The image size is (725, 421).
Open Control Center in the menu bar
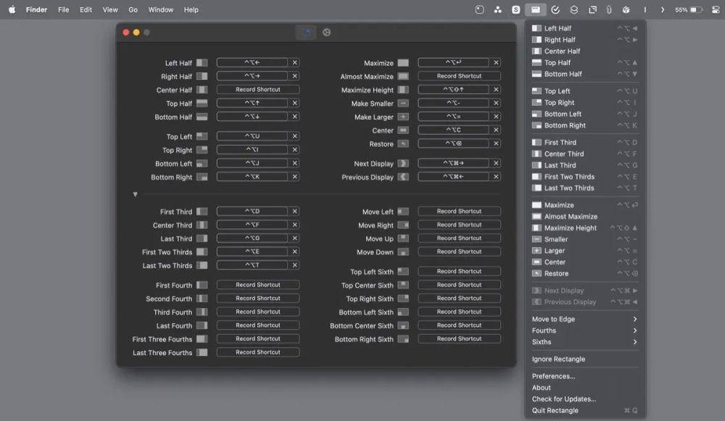coord(716,9)
